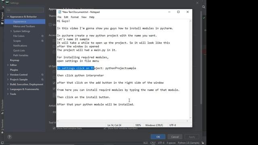Screen dimensions: 258x145
Task: Select File Colors in Settings tree
Action: tap(19, 36)
